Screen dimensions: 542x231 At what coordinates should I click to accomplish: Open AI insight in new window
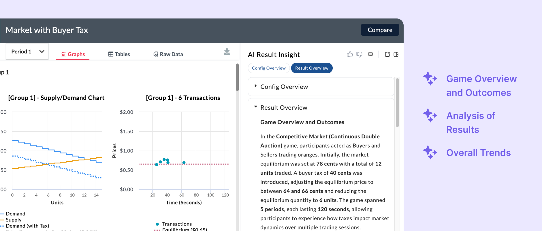click(387, 54)
